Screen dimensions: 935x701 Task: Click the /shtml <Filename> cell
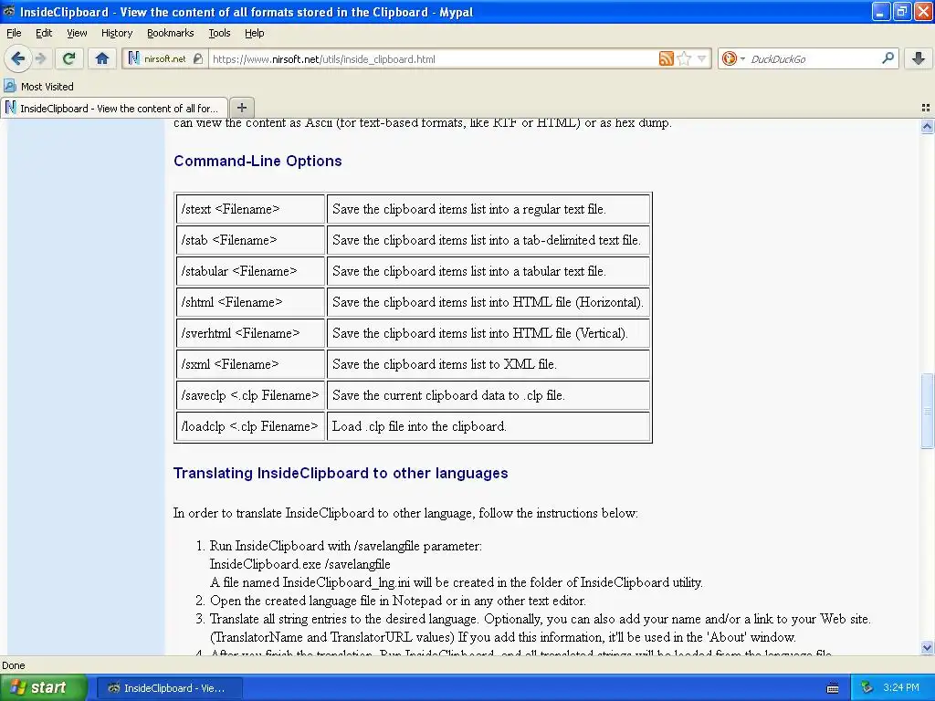point(250,302)
